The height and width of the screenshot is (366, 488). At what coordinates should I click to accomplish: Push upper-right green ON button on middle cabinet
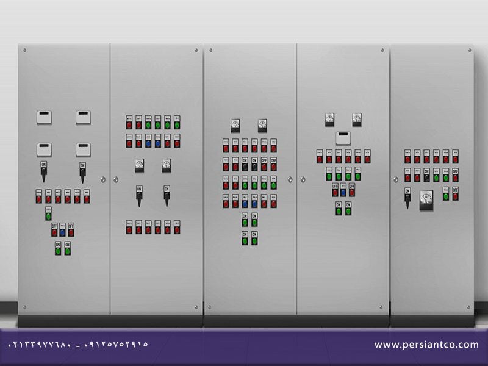click(254, 220)
